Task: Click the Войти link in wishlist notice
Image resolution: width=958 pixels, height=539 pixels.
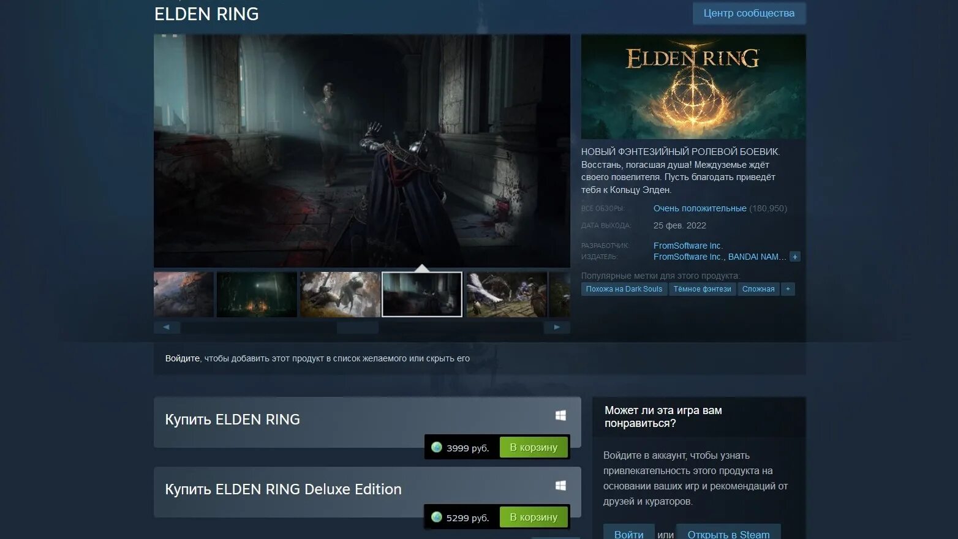Action: click(183, 358)
